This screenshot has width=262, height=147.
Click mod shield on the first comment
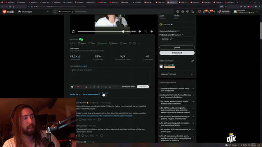99,120
